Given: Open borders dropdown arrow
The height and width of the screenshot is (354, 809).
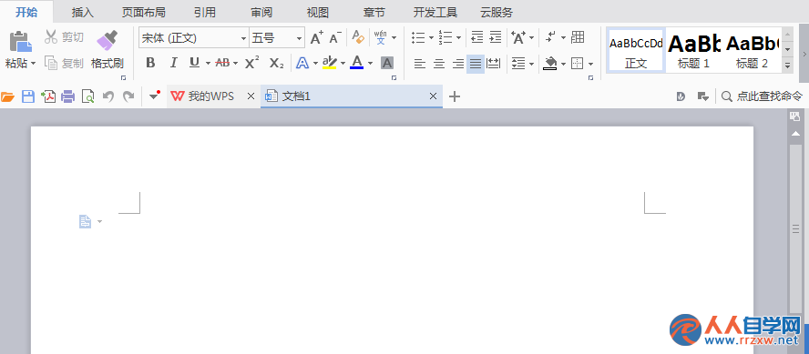Looking at the screenshot, I should point(590,64).
